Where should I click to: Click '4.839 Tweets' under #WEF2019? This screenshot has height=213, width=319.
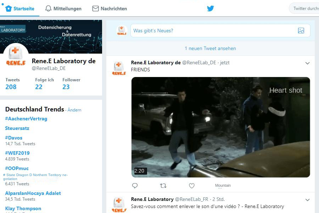click(17, 159)
